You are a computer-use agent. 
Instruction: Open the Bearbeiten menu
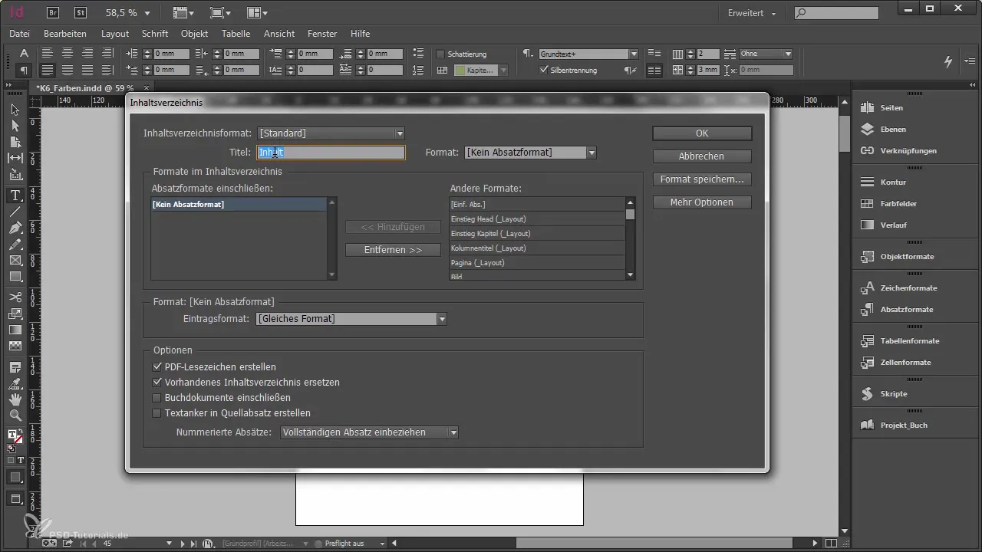(x=65, y=34)
